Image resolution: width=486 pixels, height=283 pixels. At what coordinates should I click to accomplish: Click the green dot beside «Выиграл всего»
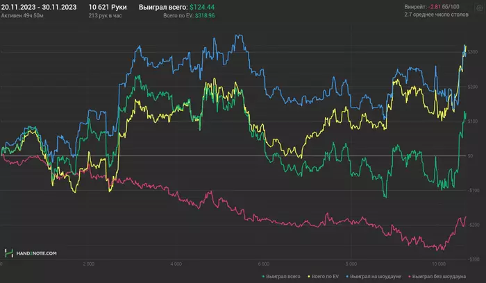(x=262, y=277)
